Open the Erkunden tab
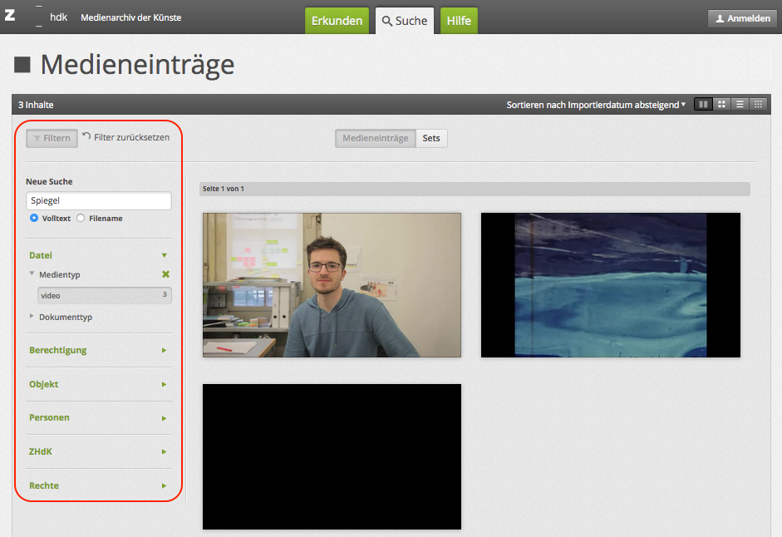 tap(337, 21)
